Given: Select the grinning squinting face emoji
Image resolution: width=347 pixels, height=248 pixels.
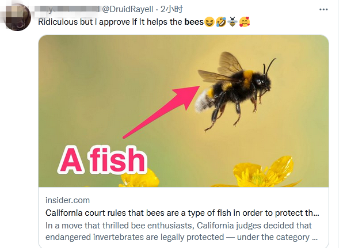Looking at the screenshot, I should [x=209, y=22].
